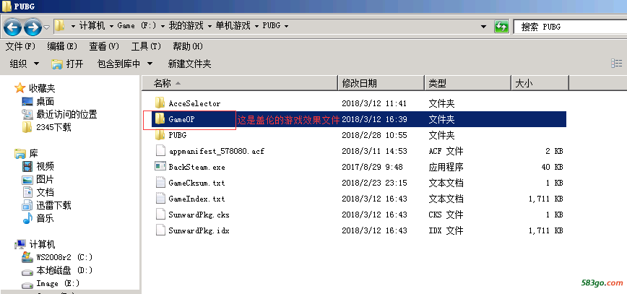The height and width of the screenshot is (294, 627).
Task: Click the file name GameIndex.txt
Action: point(196,199)
